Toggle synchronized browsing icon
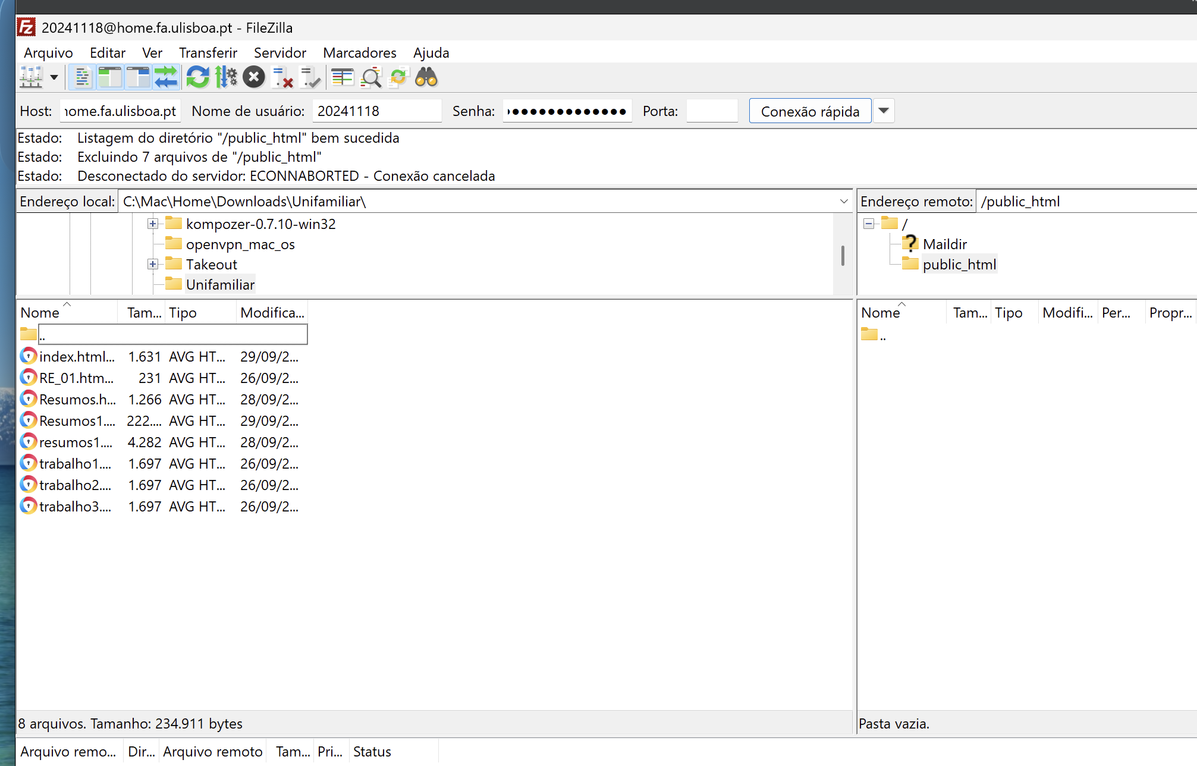The height and width of the screenshot is (766, 1197). 398,77
